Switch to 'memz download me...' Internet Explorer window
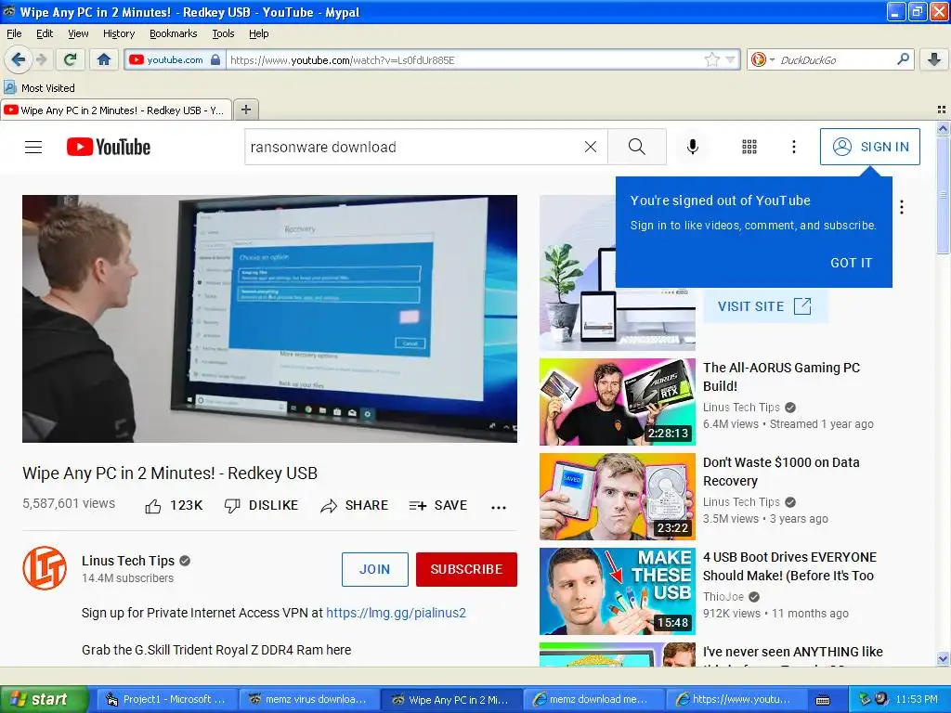Viewport: 951px width, 713px height. click(593, 699)
